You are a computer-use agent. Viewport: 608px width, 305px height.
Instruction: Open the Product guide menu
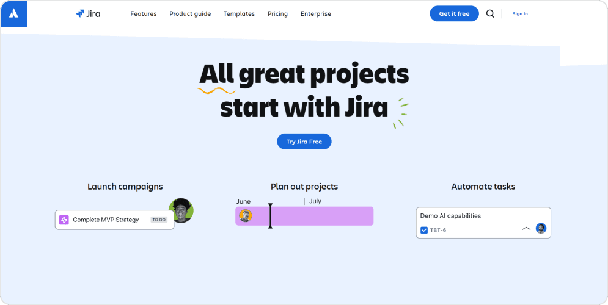[190, 14]
